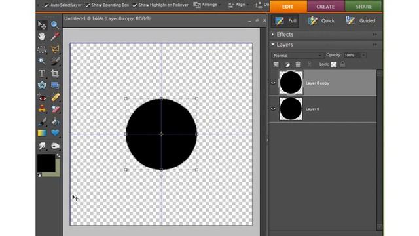This screenshot has width=419, height=236.
Task: Toggle lock all padlock icon
Action: 342,64
